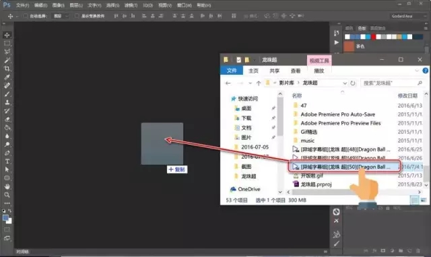Screen dimensions: 431x257
Task: Collapse the right panel dock arrows
Action: [426, 24]
